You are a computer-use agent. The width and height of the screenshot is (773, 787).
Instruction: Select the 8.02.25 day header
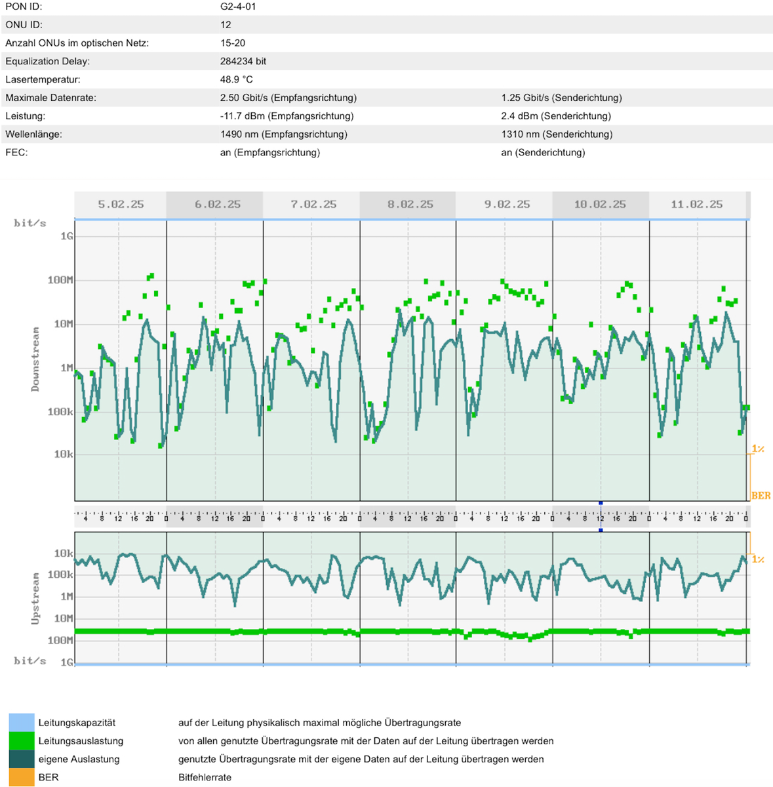408,205
